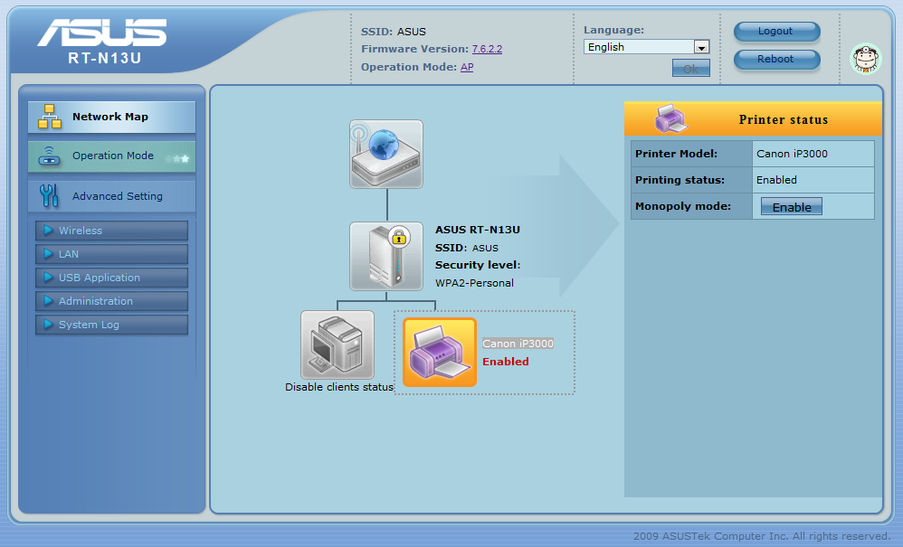Open the Wireless settings menu
The image size is (903, 547).
click(x=111, y=231)
